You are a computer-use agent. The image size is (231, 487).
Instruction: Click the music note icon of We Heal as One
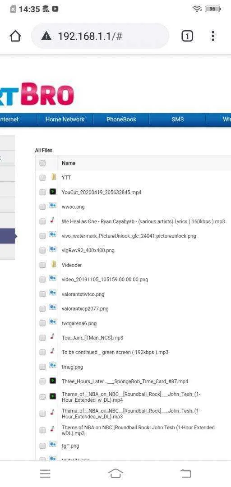click(52, 220)
